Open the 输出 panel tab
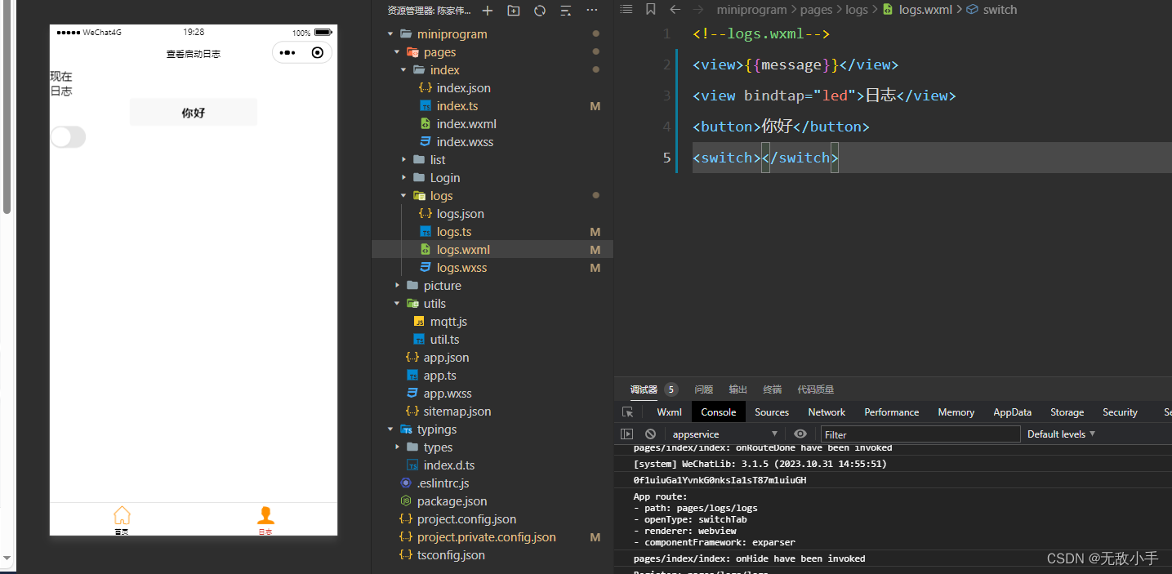 click(x=738, y=389)
